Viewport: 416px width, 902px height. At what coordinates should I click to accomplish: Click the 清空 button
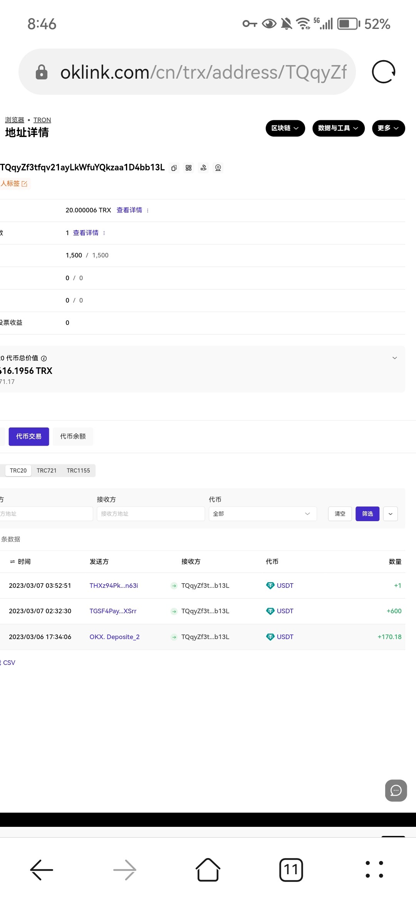pyautogui.click(x=340, y=514)
